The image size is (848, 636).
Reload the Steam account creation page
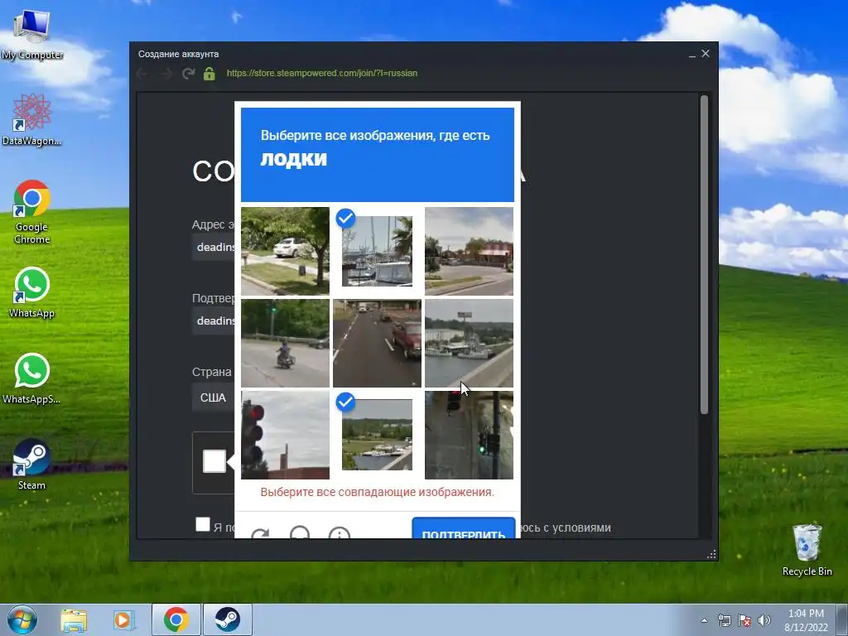tap(188, 74)
